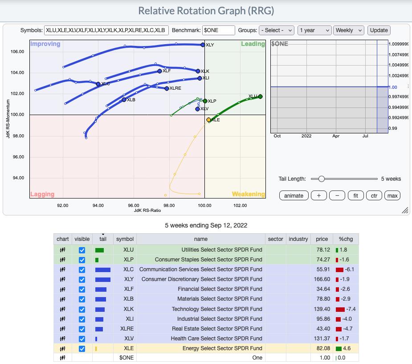Uncheck visibility for XLP
The image size is (412, 364).
82,260
